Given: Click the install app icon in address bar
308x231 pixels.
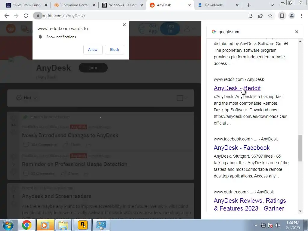Looking at the screenshot, I should [x=251, y=16].
